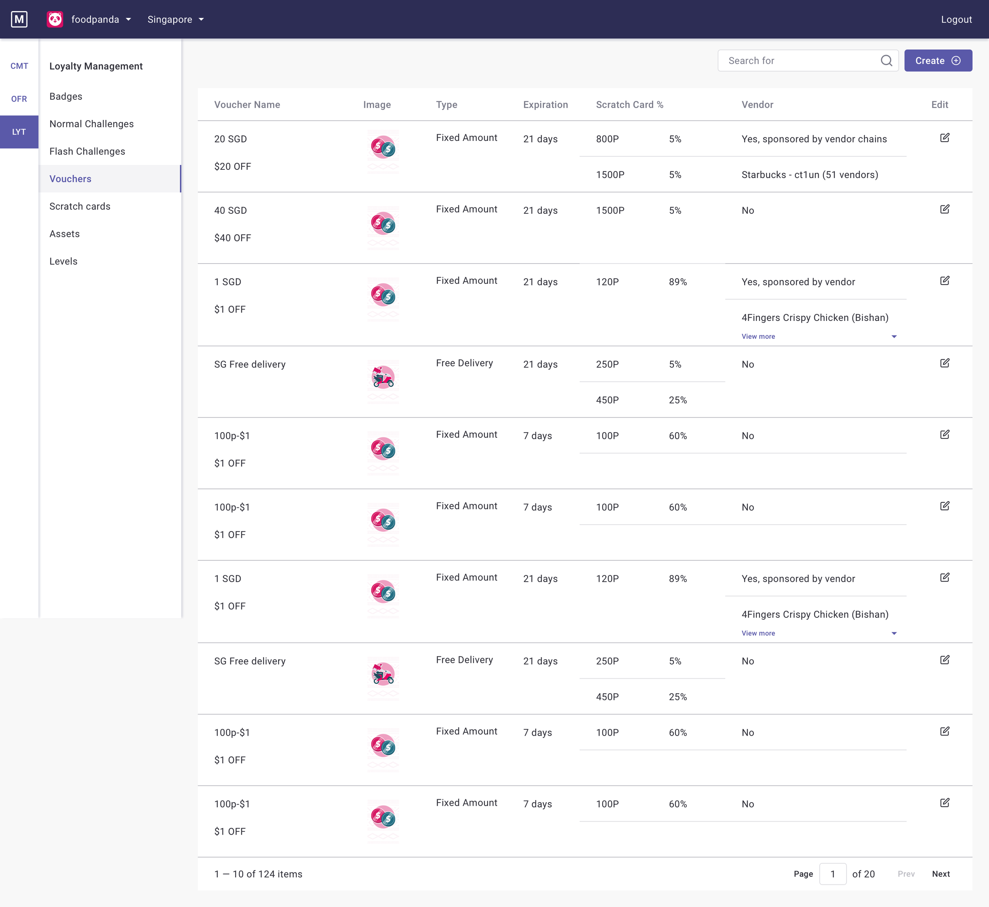Expand View more in second 1 SGD row
Image resolution: width=989 pixels, height=907 pixels.
758,633
